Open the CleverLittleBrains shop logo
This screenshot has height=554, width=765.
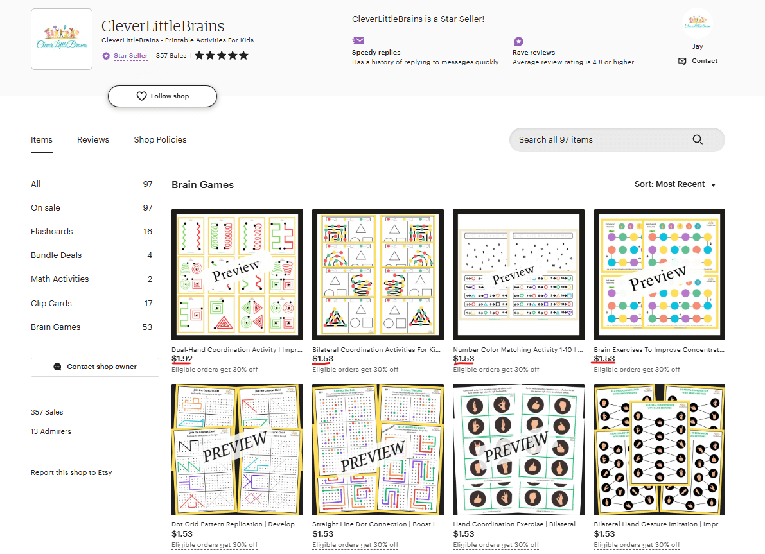coord(61,39)
